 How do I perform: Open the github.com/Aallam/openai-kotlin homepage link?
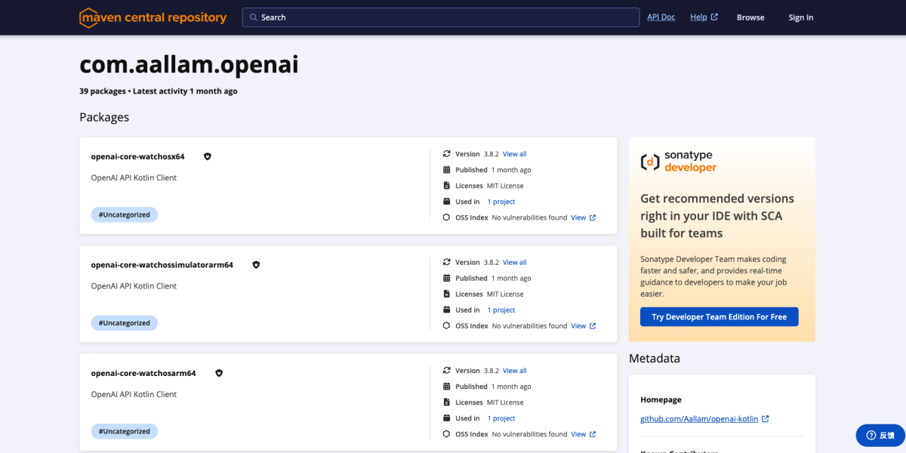tap(698, 418)
